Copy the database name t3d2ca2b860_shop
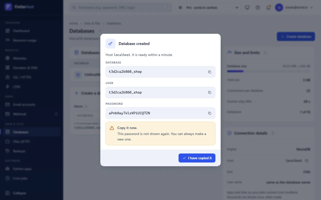 click(210, 72)
